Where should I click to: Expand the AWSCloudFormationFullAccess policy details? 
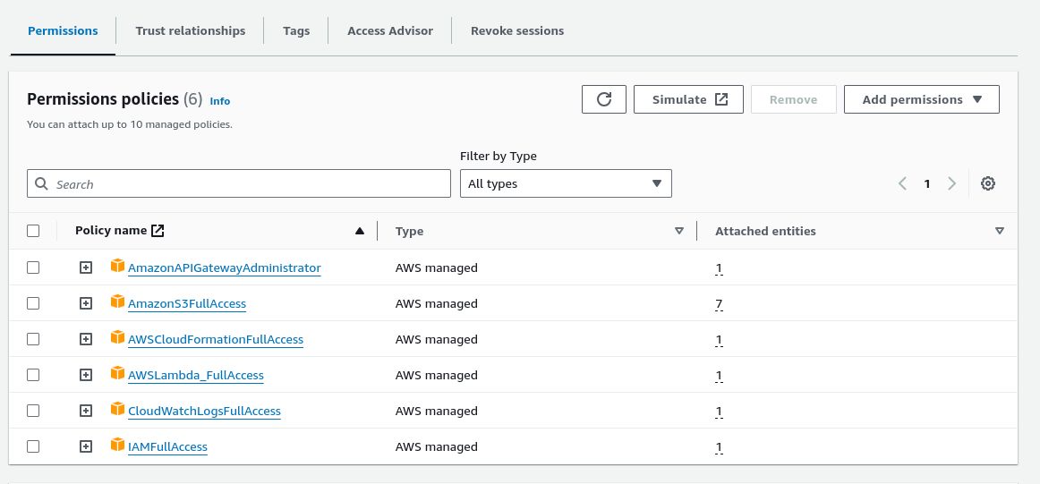tap(86, 339)
